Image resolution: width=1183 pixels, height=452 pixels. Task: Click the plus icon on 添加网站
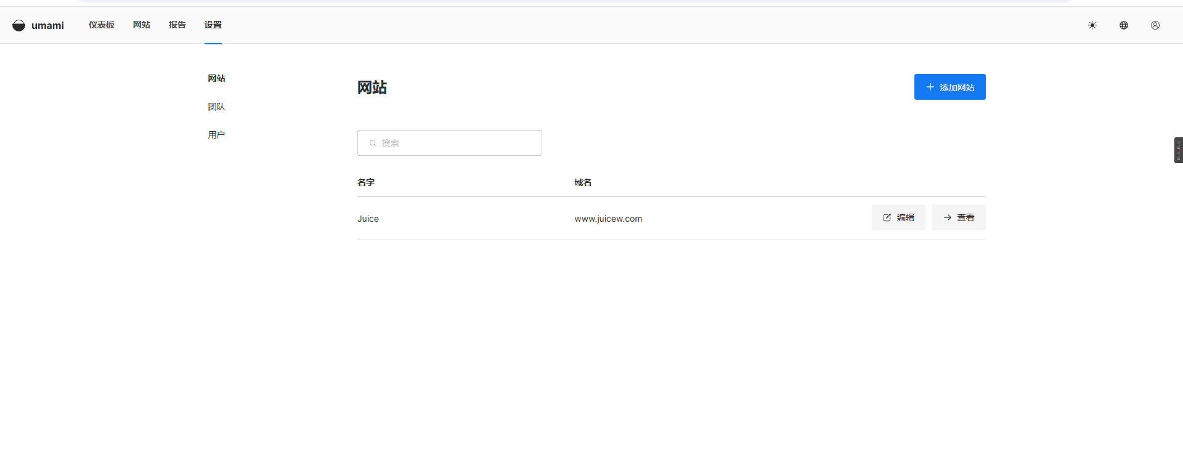click(930, 87)
